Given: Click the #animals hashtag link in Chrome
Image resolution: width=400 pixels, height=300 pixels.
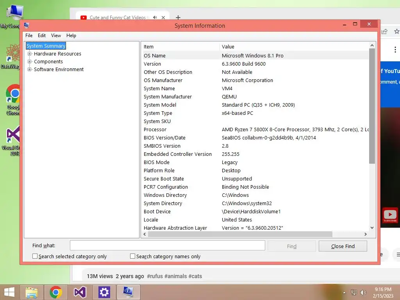Looking at the screenshot, I should [x=175, y=276].
